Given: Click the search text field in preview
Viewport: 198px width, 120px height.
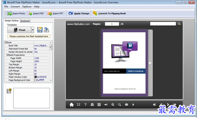Looking at the screenshot, I should (x=163, y=24).
